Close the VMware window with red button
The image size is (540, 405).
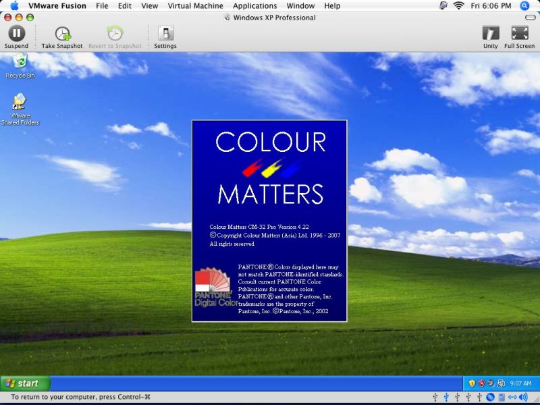[x=8, y=18]
